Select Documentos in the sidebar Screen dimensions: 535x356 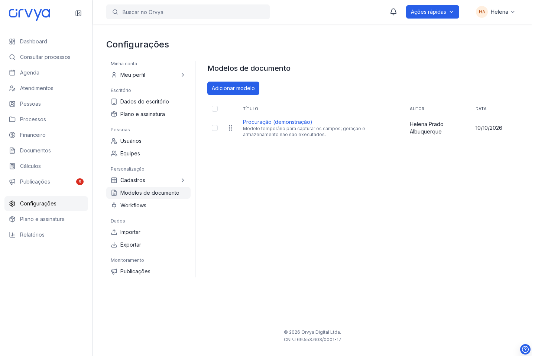(x=46, y=151)
